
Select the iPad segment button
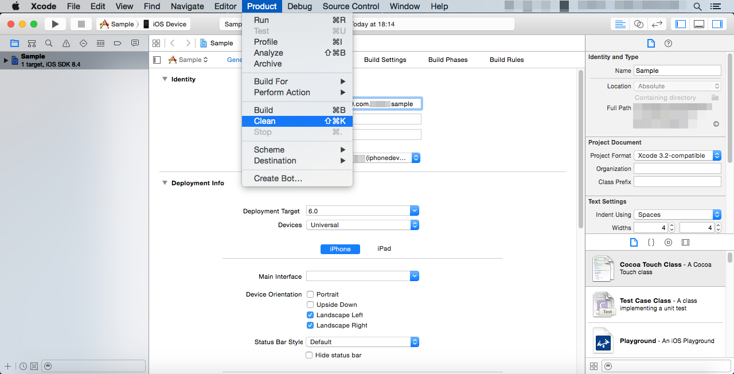click(x=384, y=249)
